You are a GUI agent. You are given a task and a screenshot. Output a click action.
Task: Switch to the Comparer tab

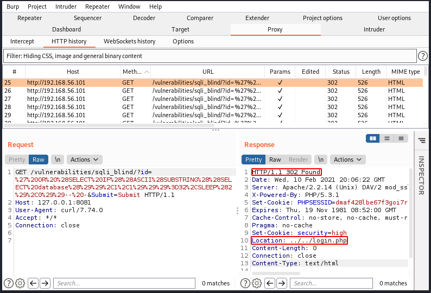pos(200,18)
